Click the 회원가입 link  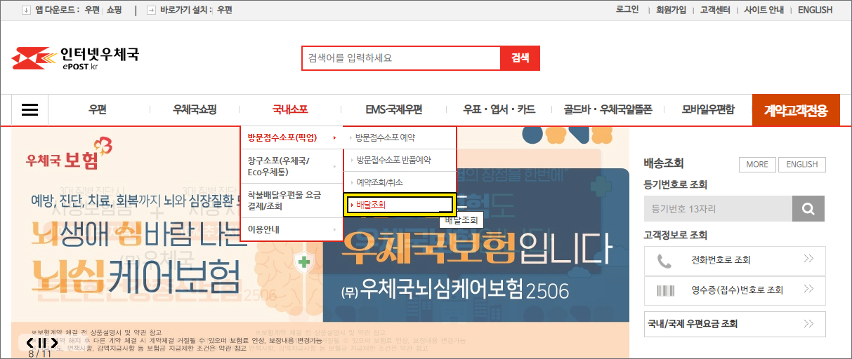point(671,10)
